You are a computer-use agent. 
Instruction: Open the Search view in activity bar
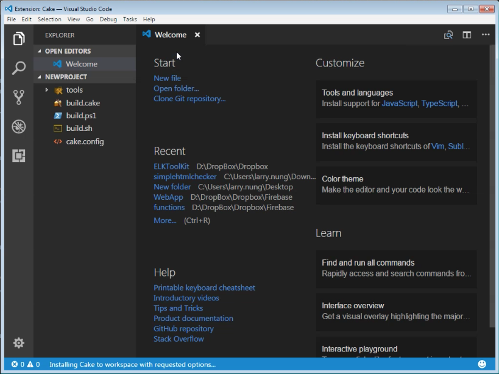19,68
